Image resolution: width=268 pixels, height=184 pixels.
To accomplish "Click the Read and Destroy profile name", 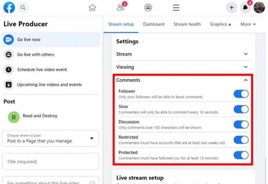I will [40, 116].
